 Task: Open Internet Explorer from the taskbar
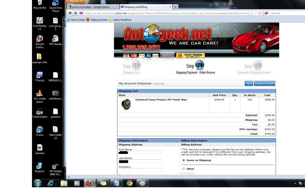click(x=51, y=183)
